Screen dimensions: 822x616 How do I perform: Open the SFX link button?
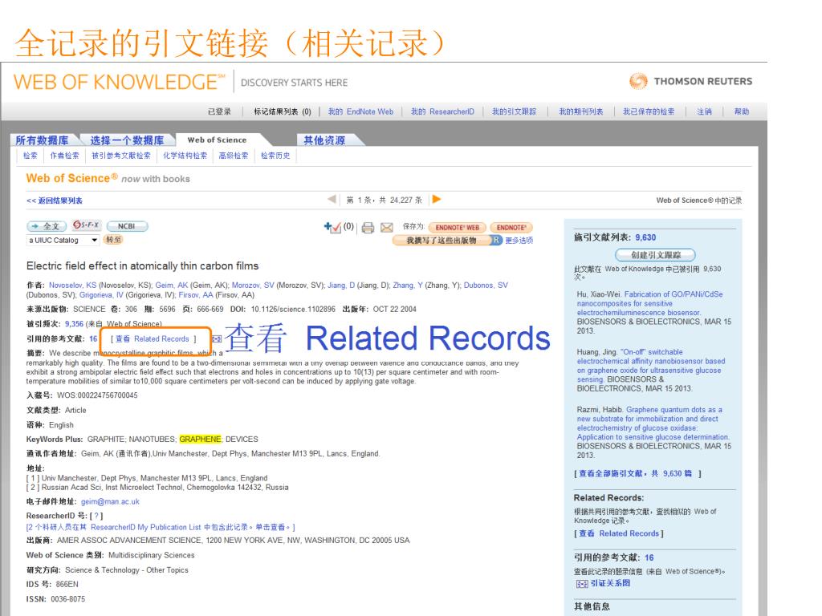[x=87, y=225]
